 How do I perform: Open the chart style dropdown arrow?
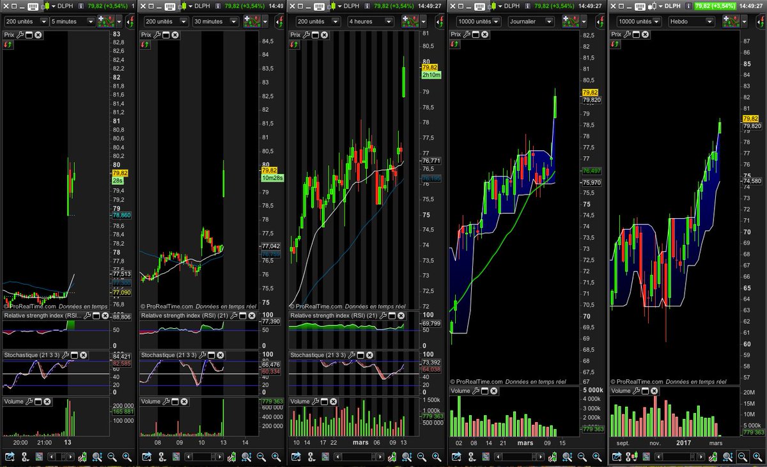click(119, 21)
